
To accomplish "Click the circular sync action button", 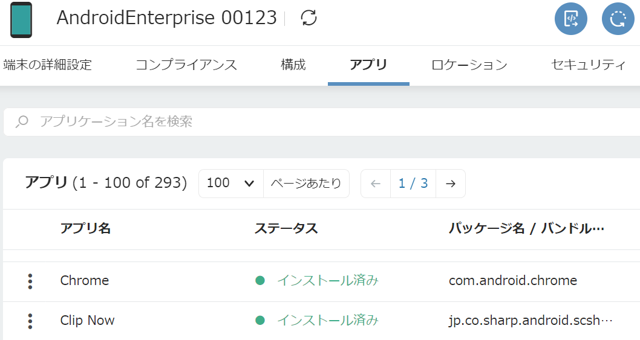I will 618,19.
